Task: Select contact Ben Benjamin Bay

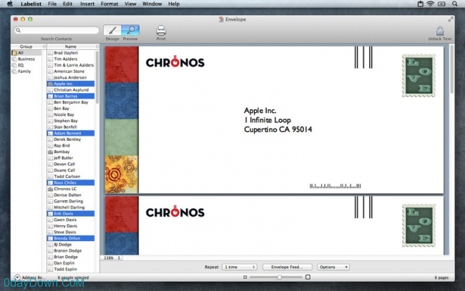Action: (x=71, y=102)
